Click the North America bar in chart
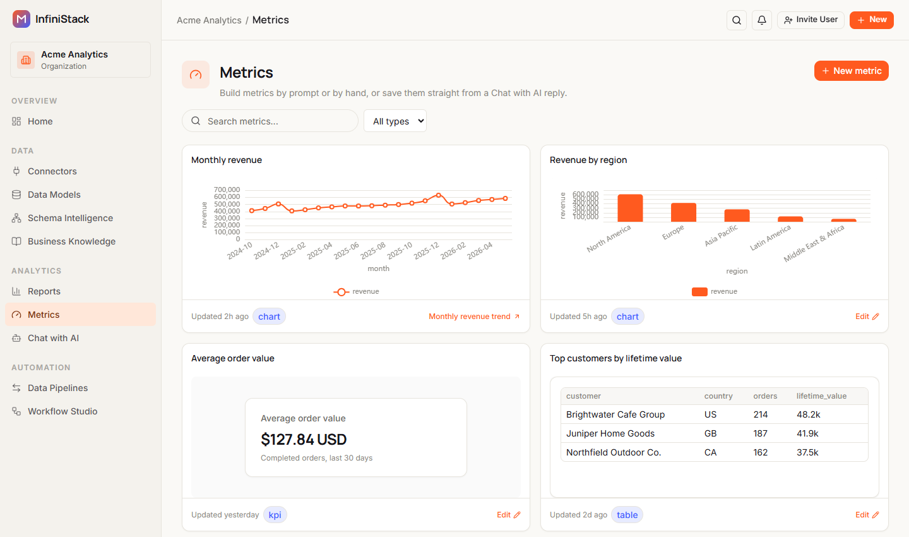 (630, 208)
